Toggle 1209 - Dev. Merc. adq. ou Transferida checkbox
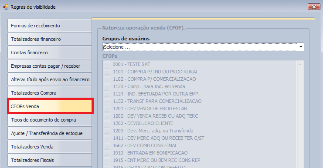The image size is (323, 168). click(x=107, y=131)
